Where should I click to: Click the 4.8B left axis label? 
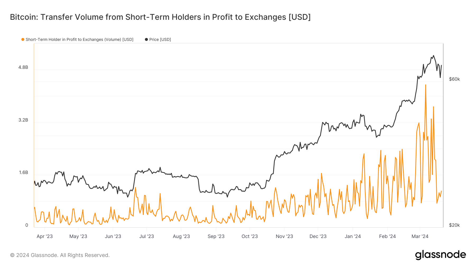23,67
